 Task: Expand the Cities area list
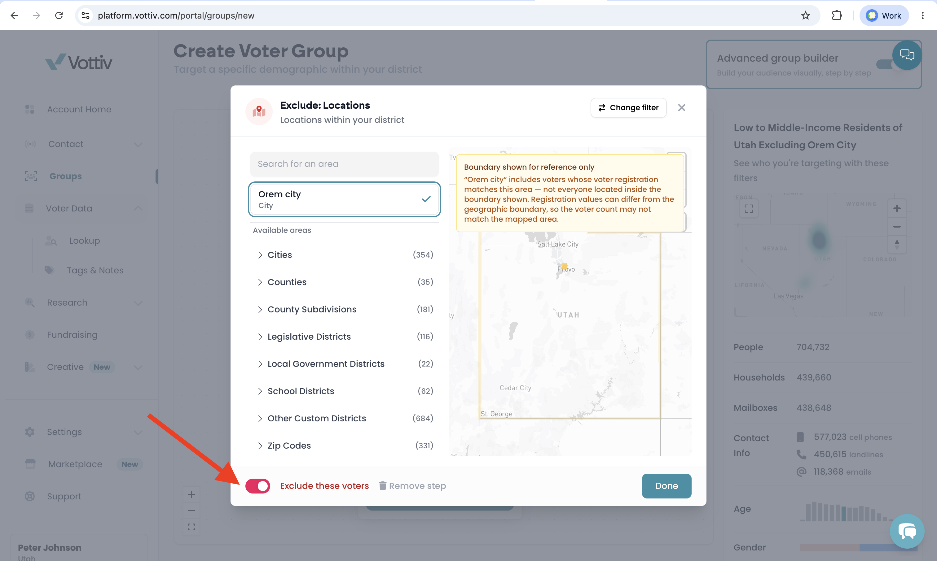pyautogui.click(x=344, y=255)
